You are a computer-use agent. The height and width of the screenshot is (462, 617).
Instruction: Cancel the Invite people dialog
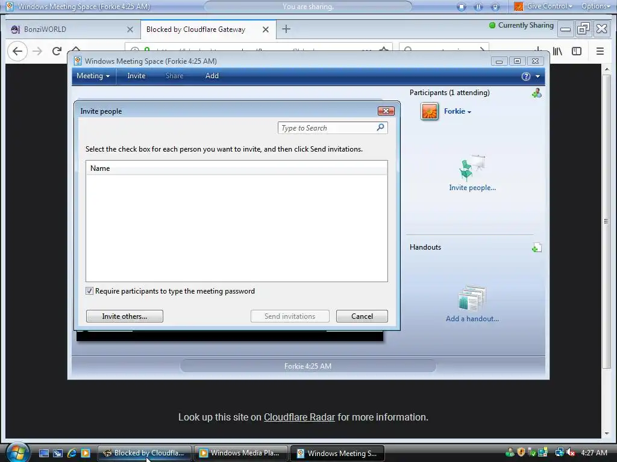(x=362, y=316)
